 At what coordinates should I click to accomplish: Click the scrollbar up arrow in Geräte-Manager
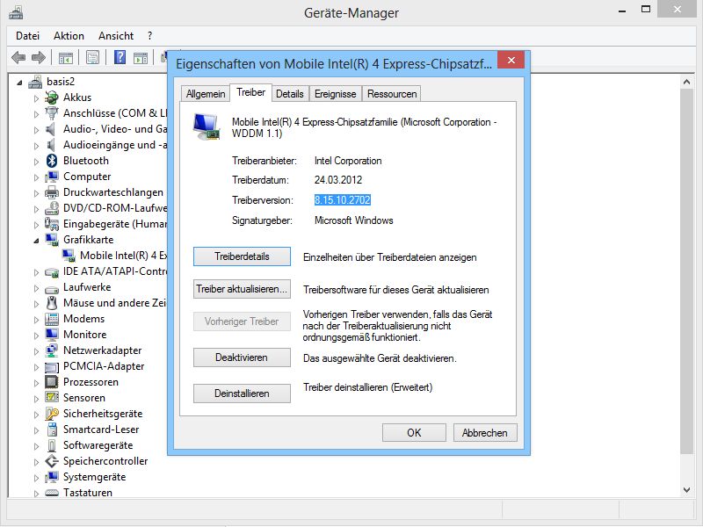point(687,82)
